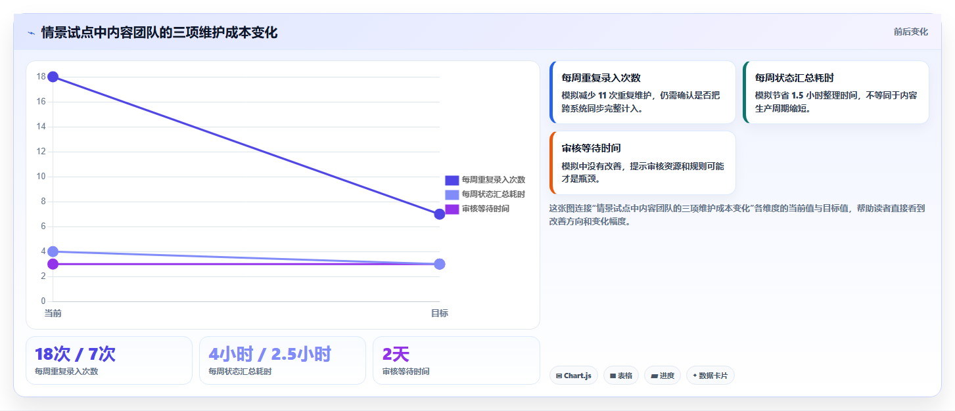Image resolution: width=955 pixels, height=411 pixels.
Task: Click the header title 情景试点中内容团队的三项维护成本变化
Action: (159, 33)
